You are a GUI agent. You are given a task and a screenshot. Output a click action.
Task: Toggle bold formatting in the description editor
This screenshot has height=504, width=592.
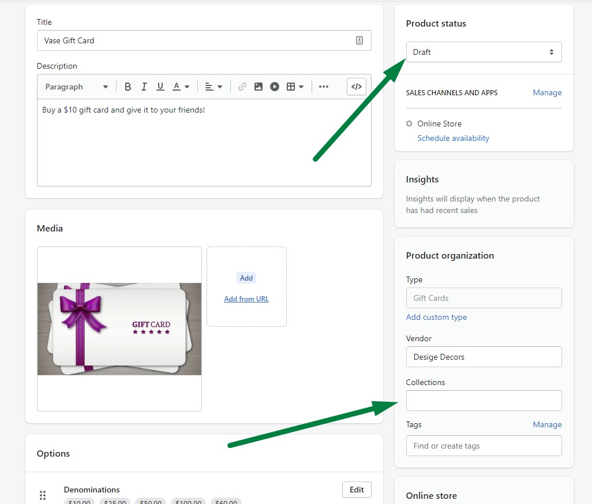click(x=128, y=86)
